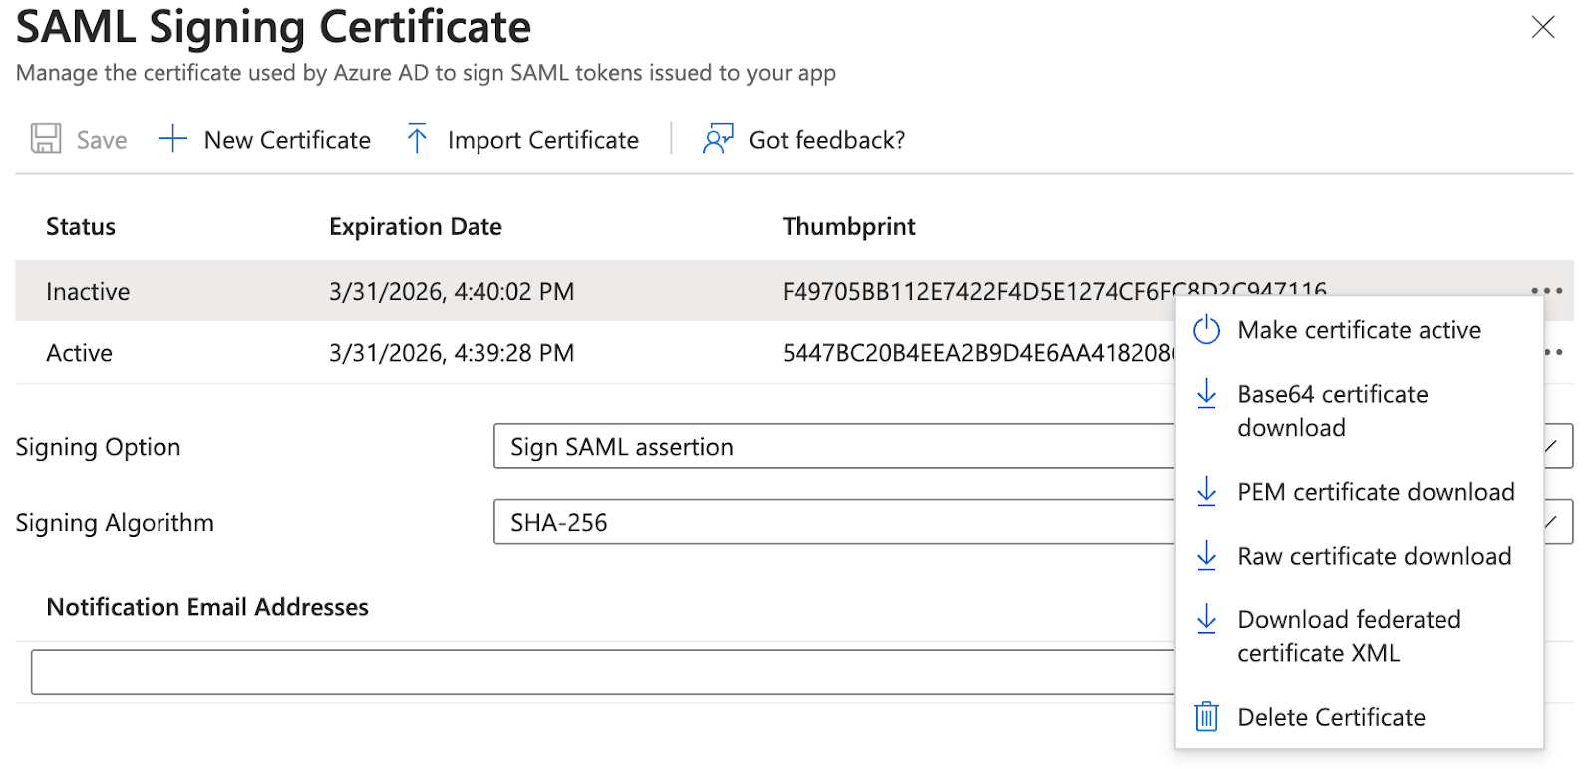Viewport: 1595px width, 769px height.
Task: Choose Make certificate active menu entry
Action: 1359,330
